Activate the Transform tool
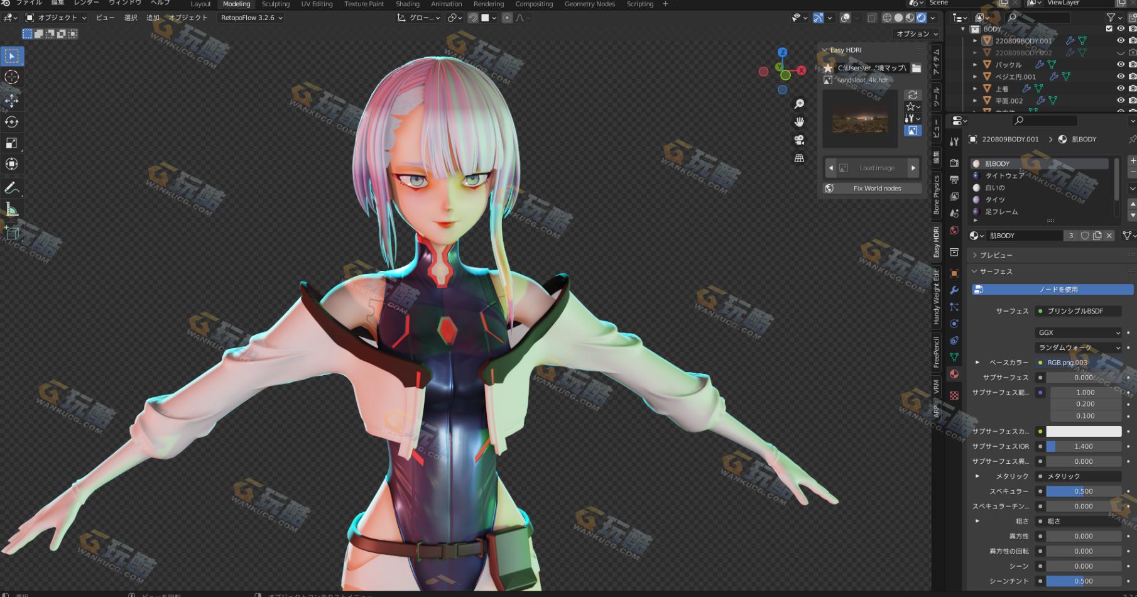 point(12,164)
